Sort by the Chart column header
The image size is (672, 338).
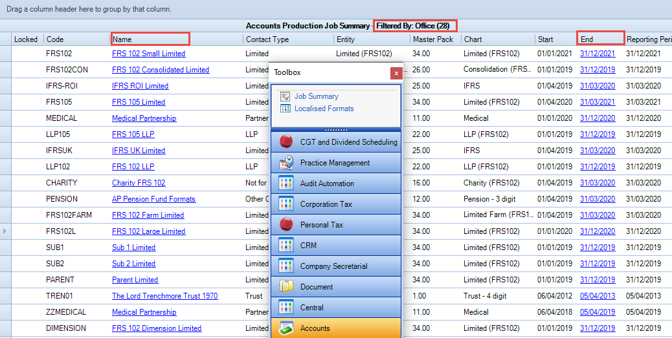coord(498,39)
